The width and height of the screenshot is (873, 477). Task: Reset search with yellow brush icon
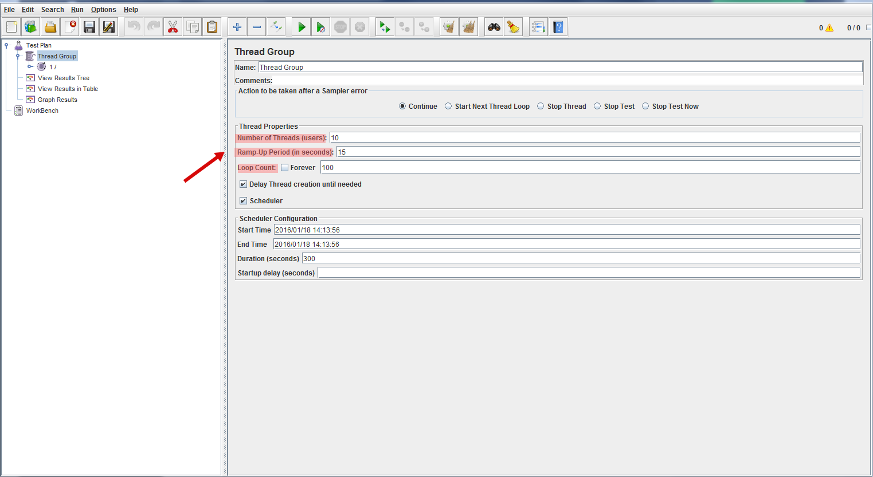(x=514, y=27)
